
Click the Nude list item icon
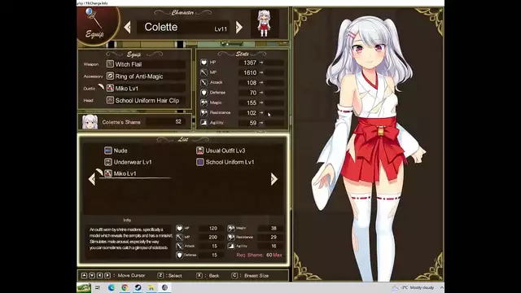point(108,151)
